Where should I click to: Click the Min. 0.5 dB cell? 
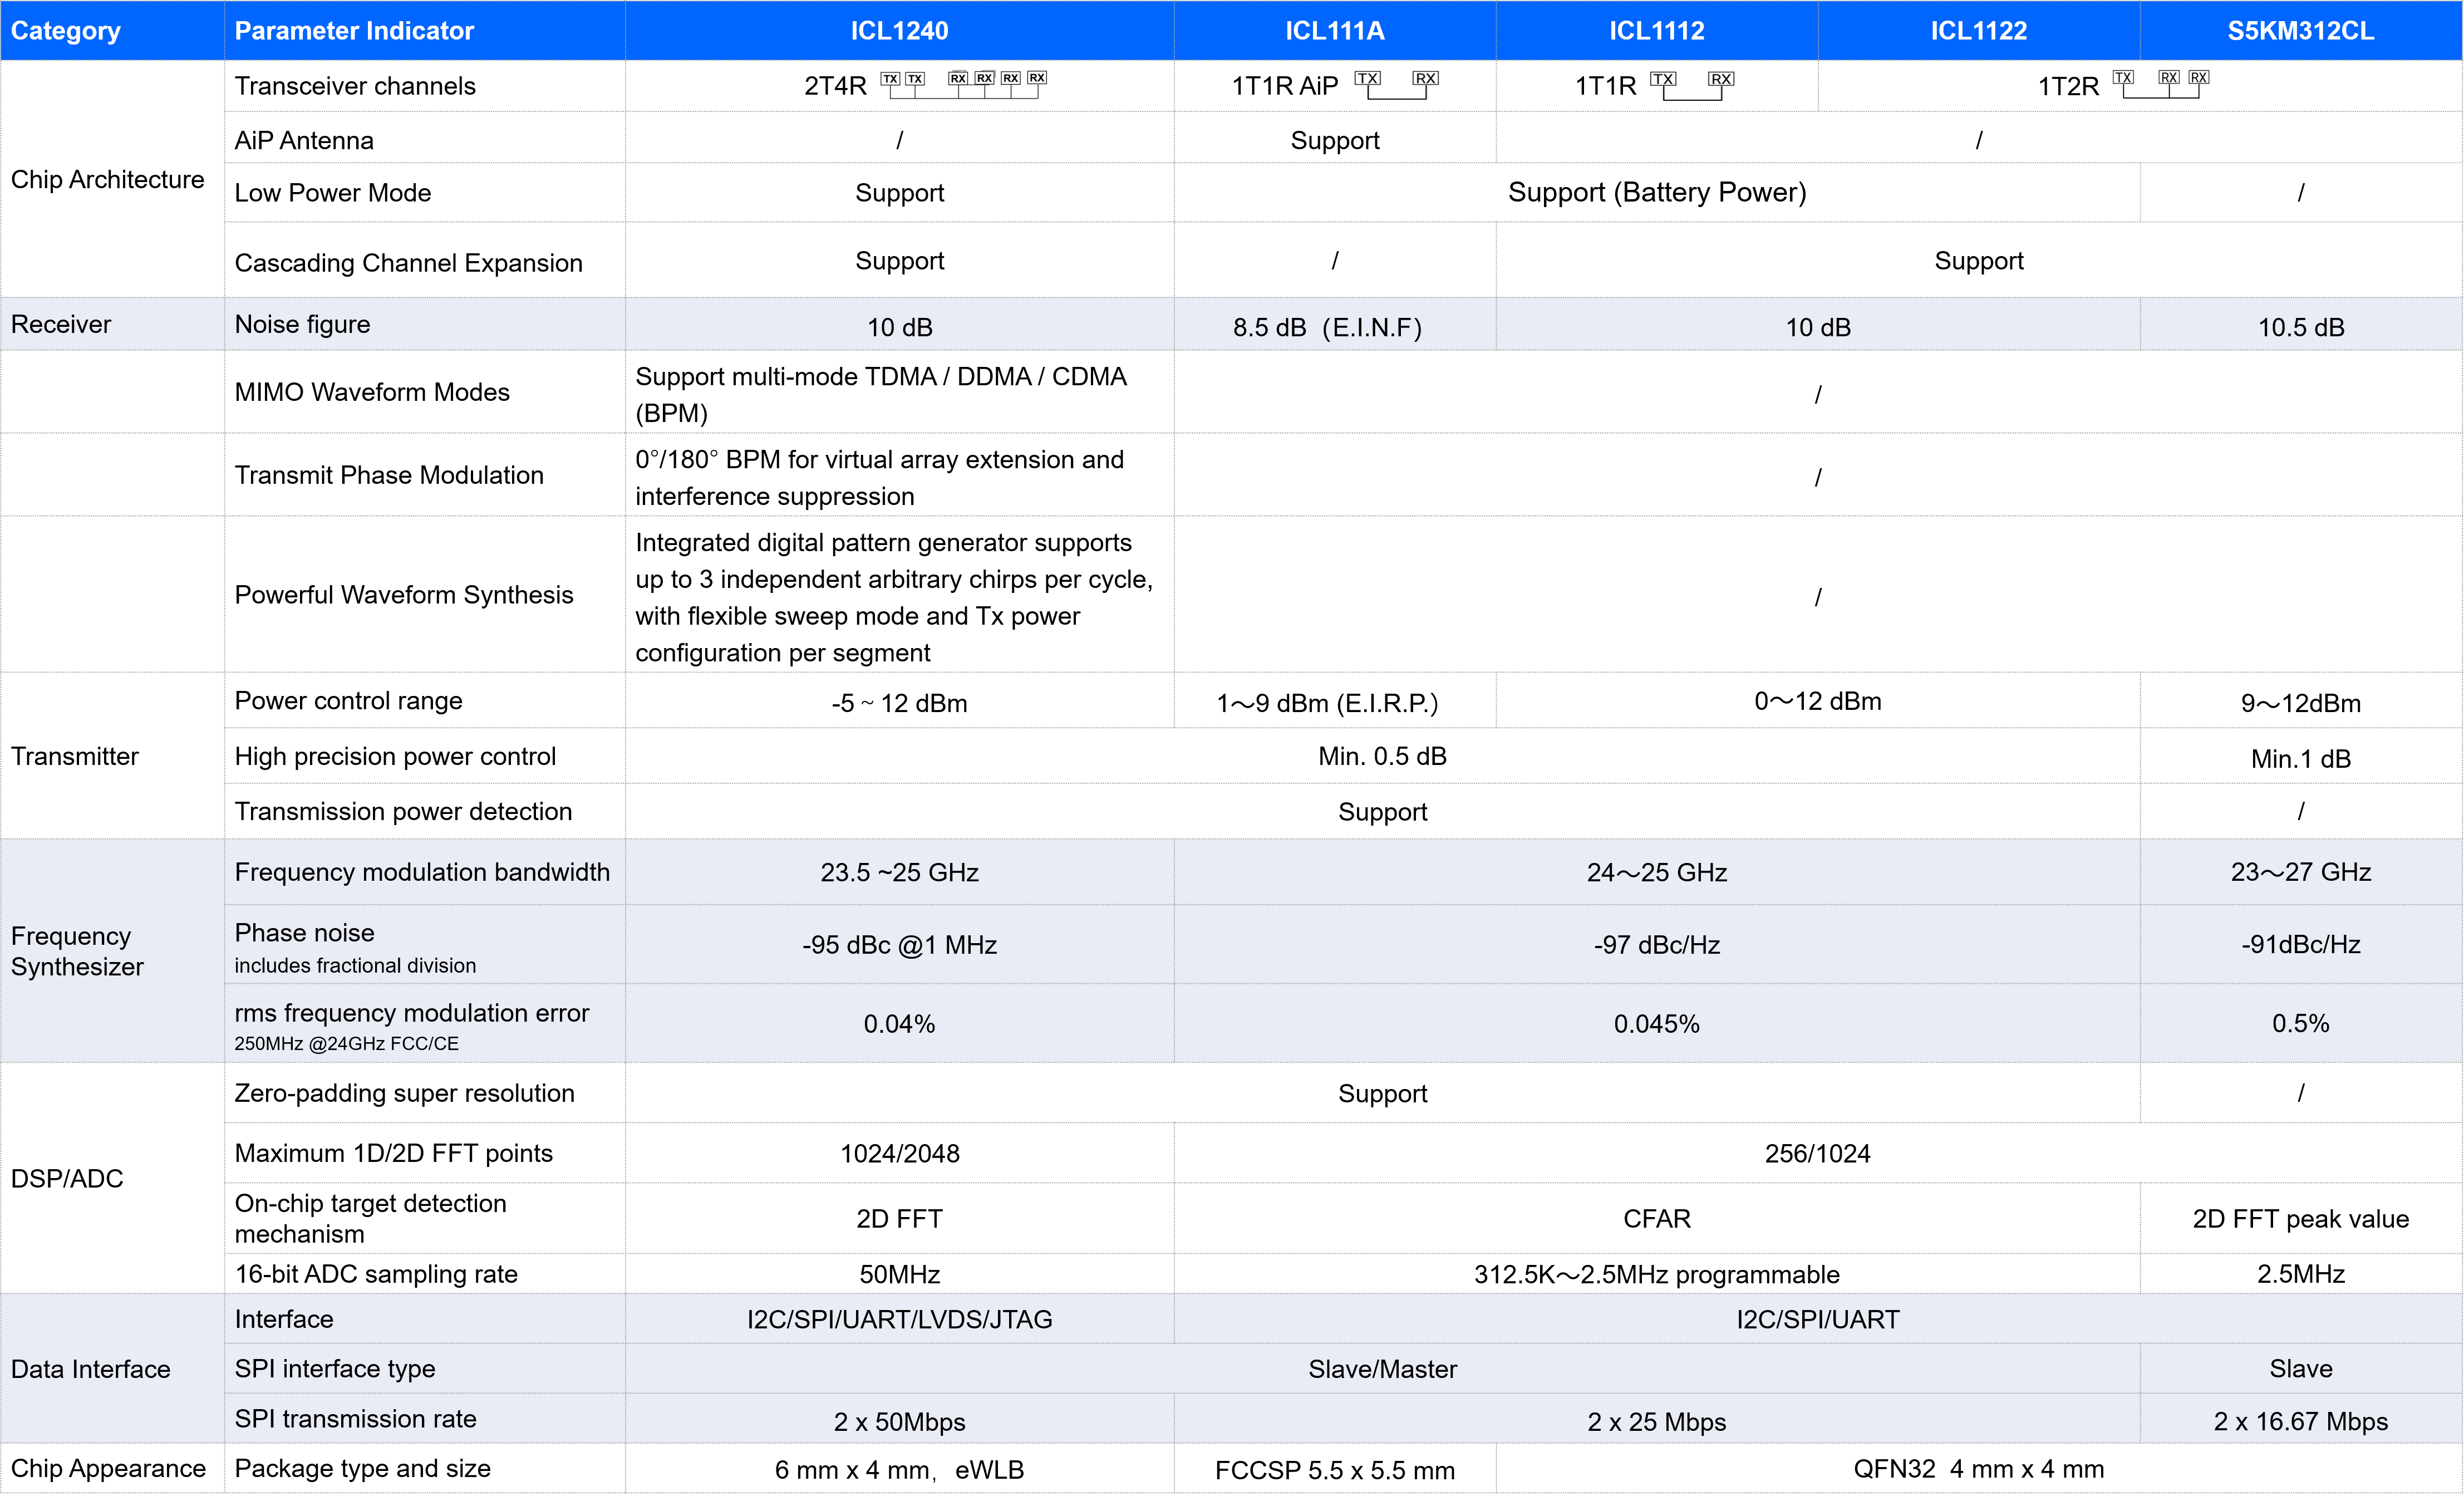[1382, 756]
